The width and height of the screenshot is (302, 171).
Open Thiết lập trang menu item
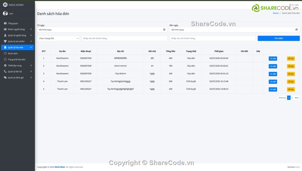click(17, 66)
